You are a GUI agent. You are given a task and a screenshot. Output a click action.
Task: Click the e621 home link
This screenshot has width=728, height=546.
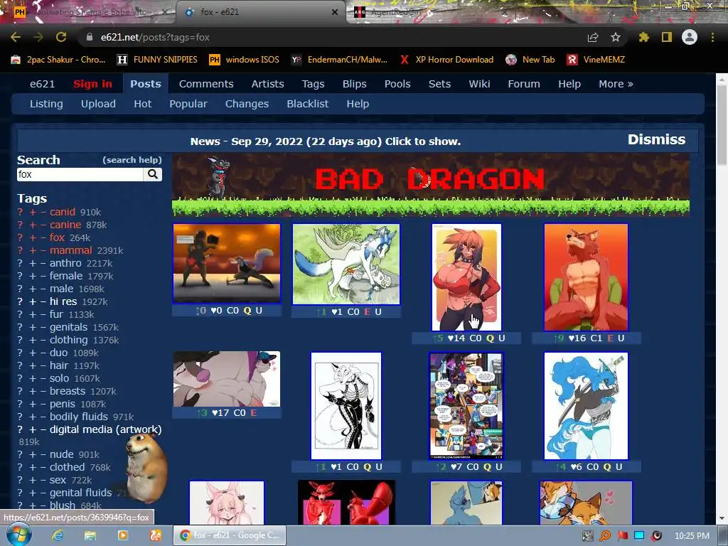click(42, 84)
